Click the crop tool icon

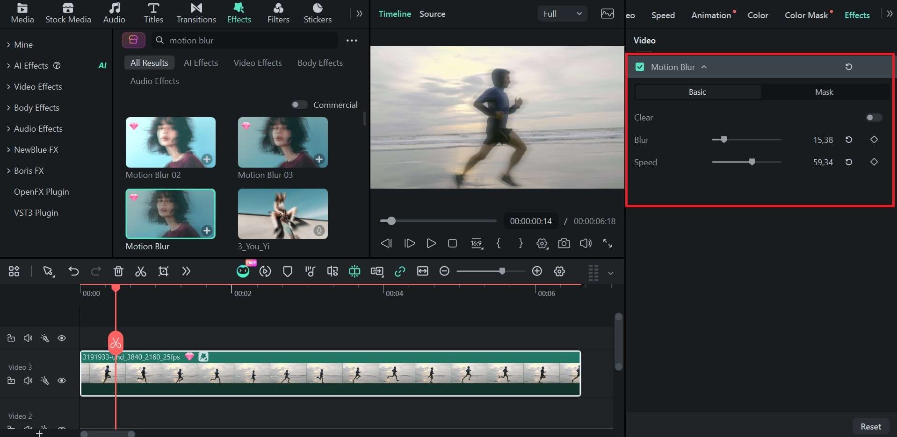163,271
